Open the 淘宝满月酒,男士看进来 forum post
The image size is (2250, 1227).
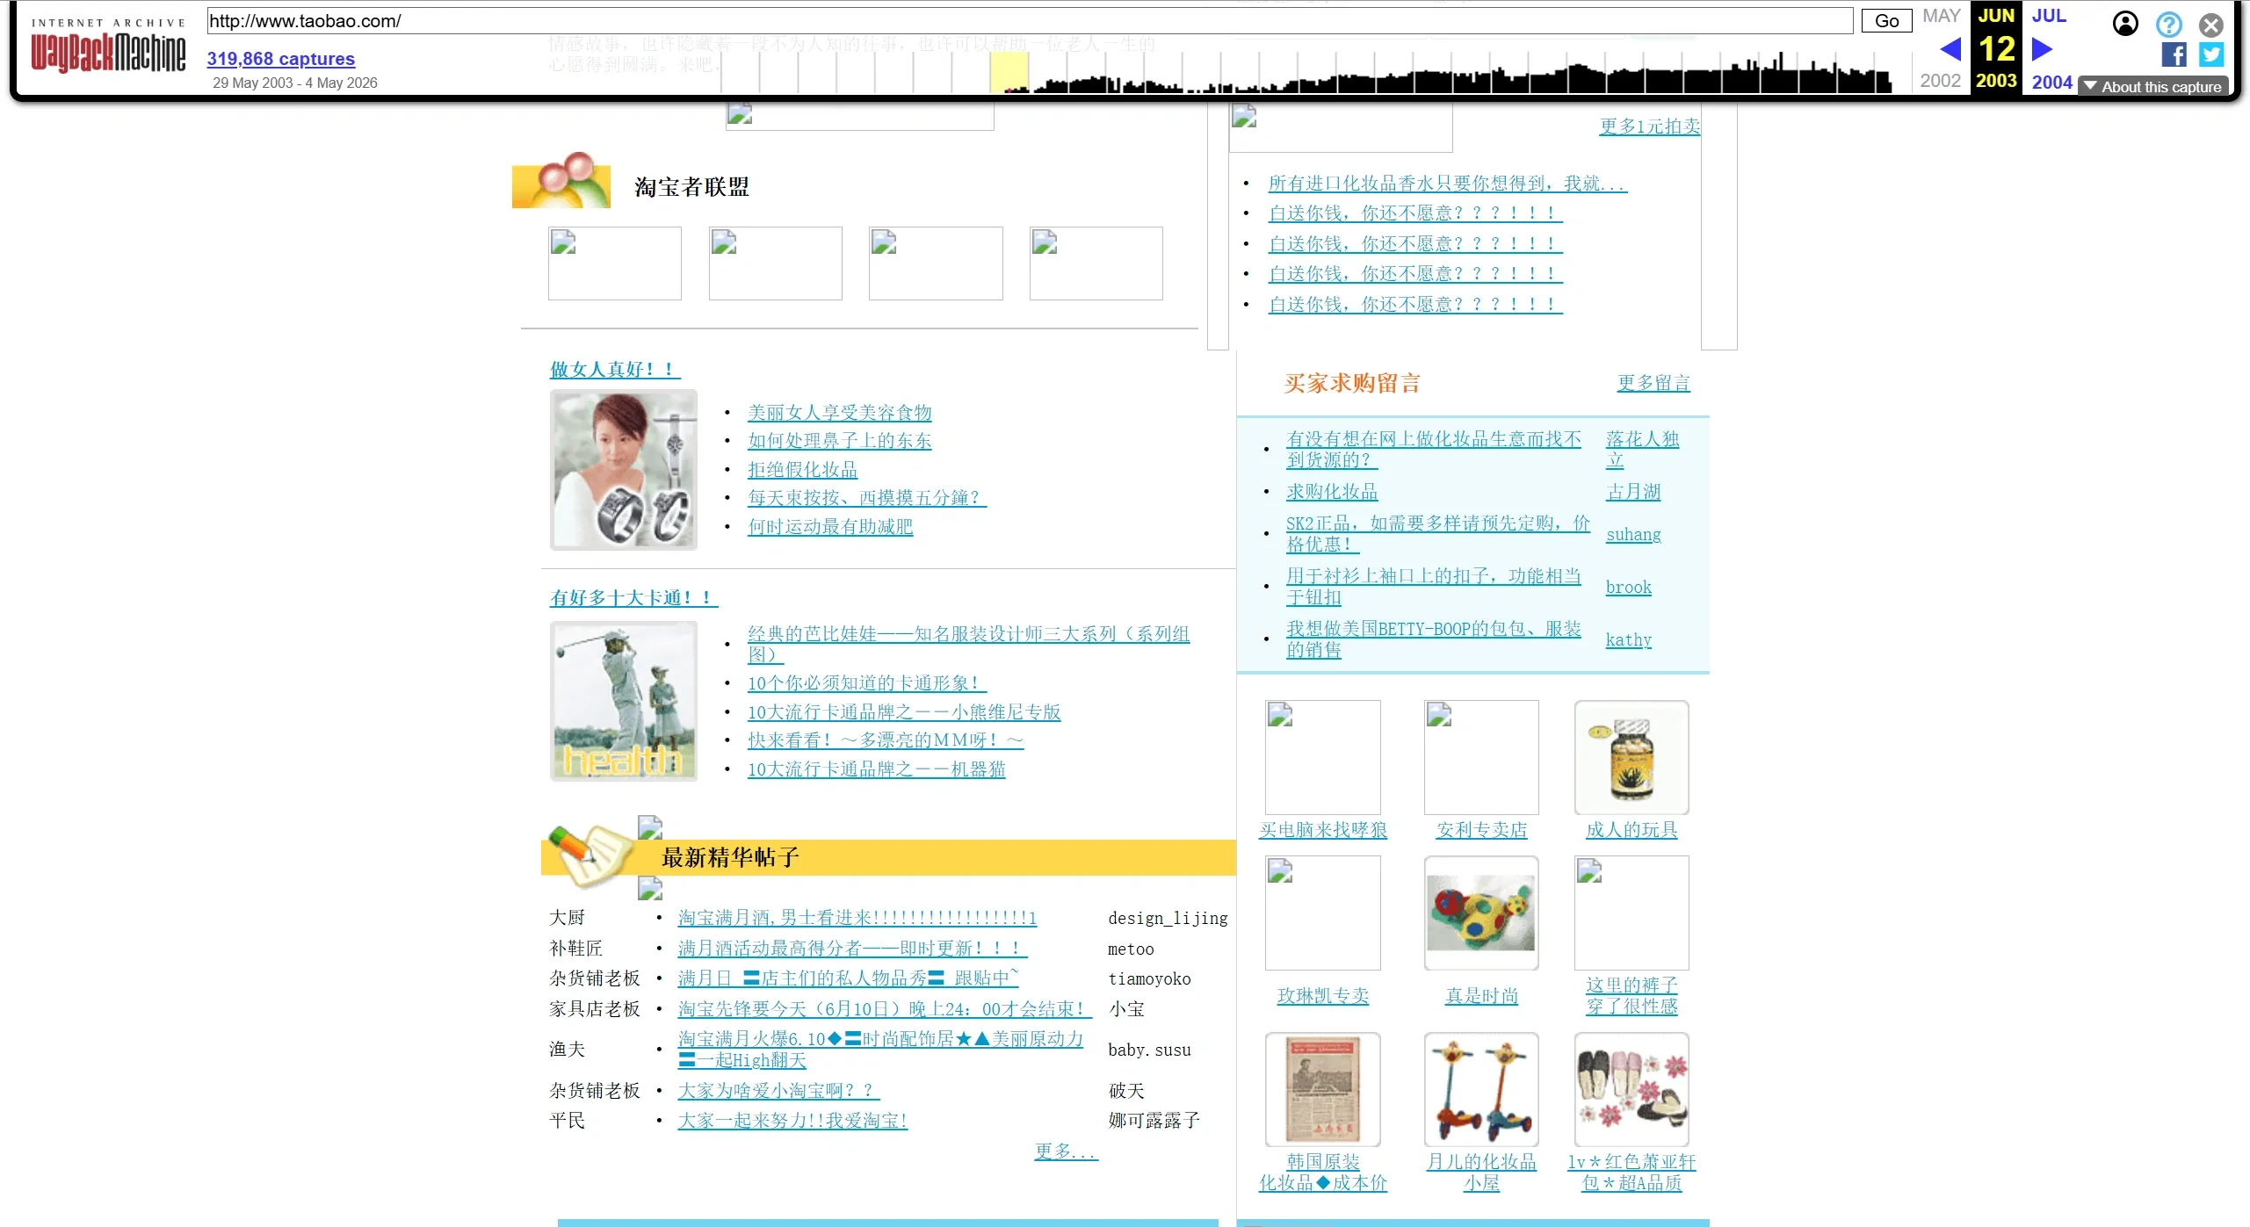[x=857, y=918]
